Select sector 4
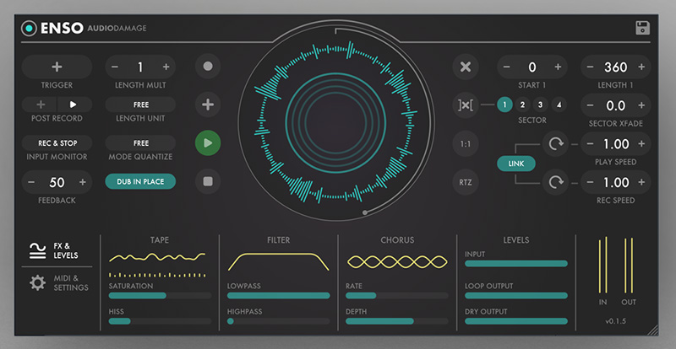Viewport: 676px width, 349px height. click(x=559, y=105)
